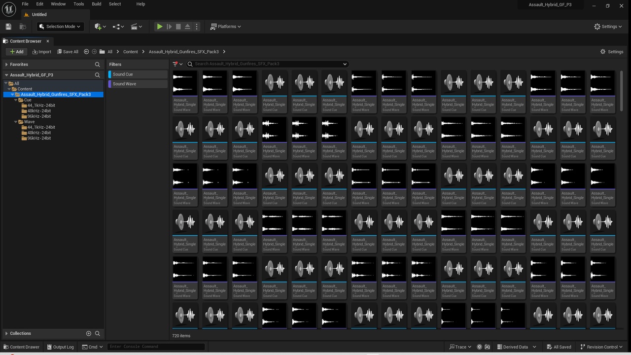
Task: Click the Assault_Hybrid_Gunfires_SFX_Pack3 breadcrumb
Action: pos(183,52)
